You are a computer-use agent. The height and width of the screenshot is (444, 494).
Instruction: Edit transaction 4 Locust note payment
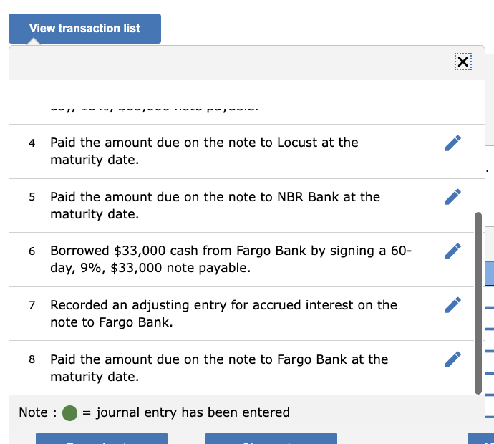(x=452, y=143)
